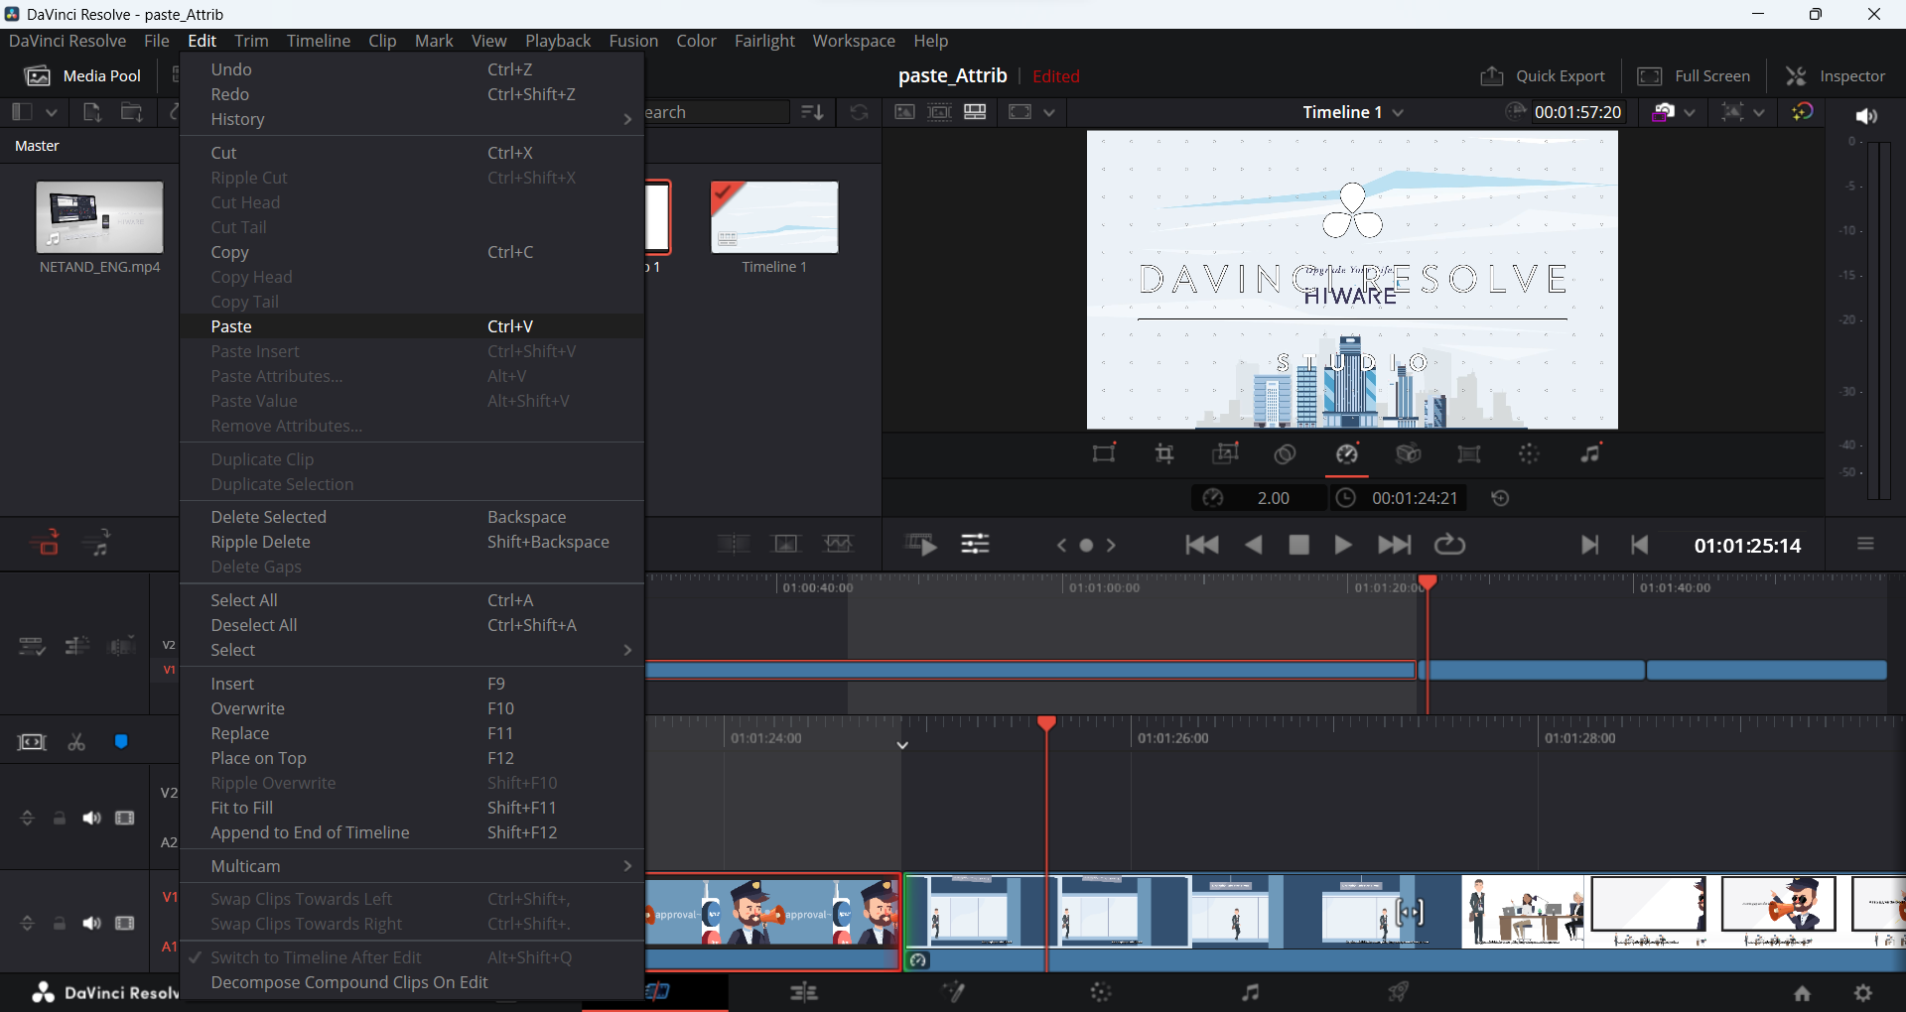Viewport: 1906px width, 1012px height.
Task: Click the Trim editing mode icon
Action: tap(32, 742)
